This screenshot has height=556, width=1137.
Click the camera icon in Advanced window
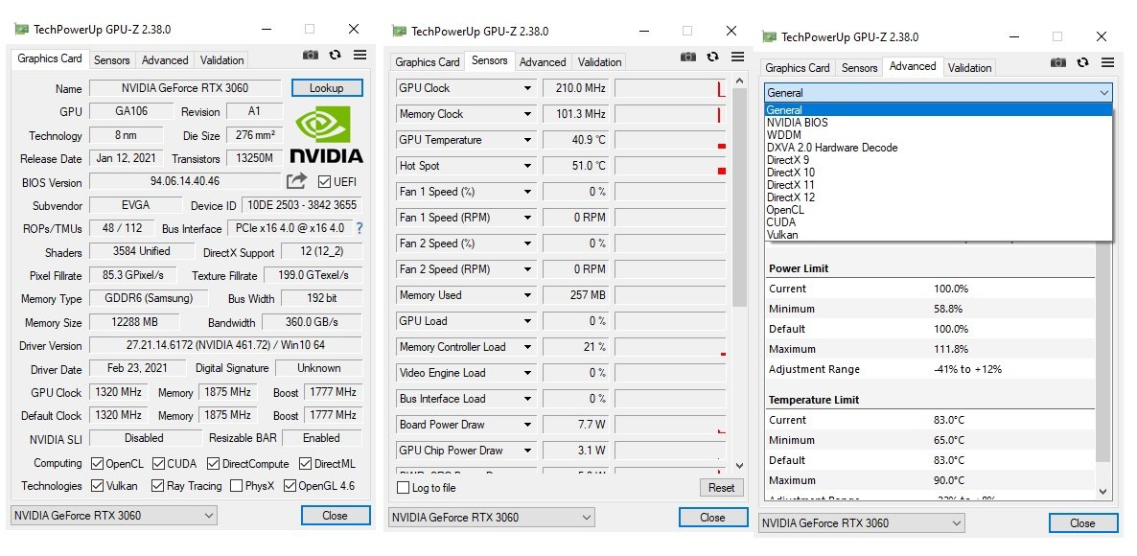tap(1058, 63)
